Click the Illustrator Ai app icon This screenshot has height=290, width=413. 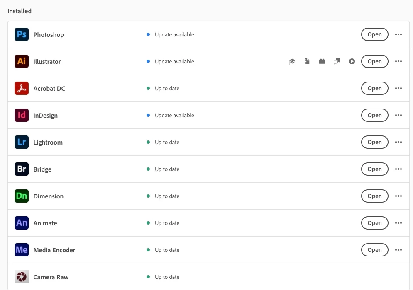(22, 61)
